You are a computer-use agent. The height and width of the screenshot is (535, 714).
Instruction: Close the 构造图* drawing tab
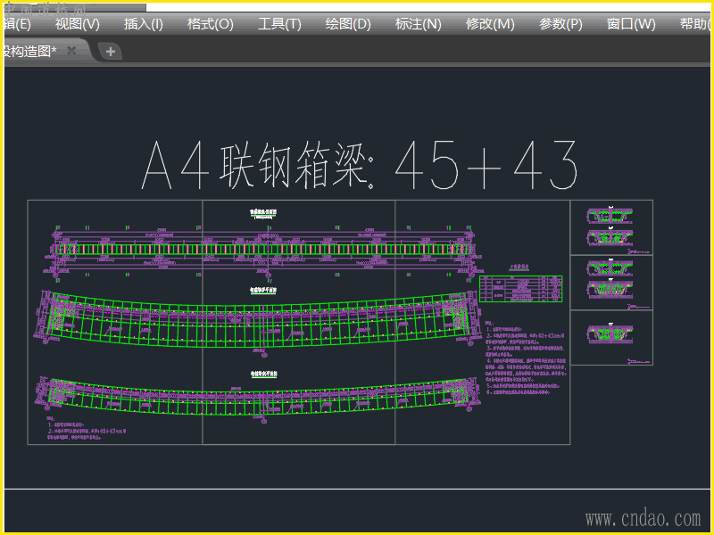pos(71,51)
